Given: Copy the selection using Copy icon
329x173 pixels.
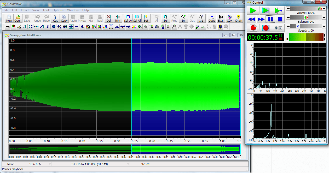Looking at the screenshot, I should click(64, 18).
